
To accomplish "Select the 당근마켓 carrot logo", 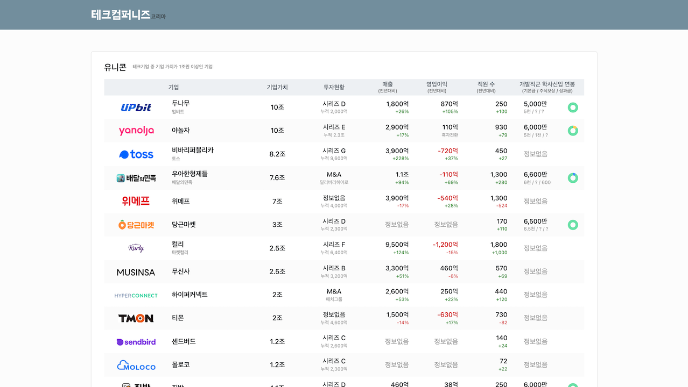I will [135, 225].
